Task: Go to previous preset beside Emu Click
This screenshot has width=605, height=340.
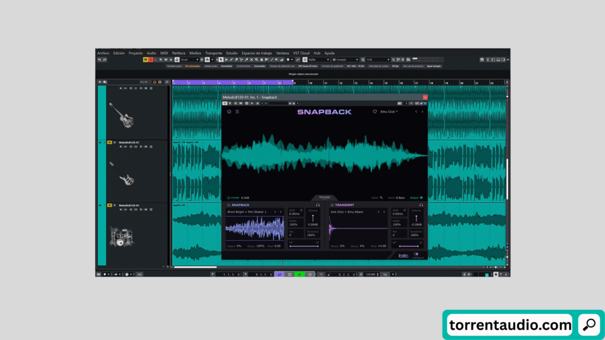Action: [x=416, y=112]
